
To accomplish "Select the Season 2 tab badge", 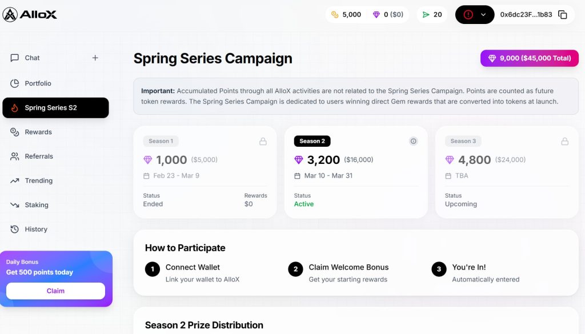I will tap(312, 141).
